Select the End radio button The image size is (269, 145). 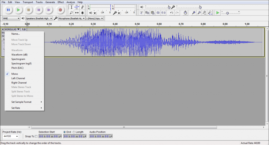click(x=65, y=132)
